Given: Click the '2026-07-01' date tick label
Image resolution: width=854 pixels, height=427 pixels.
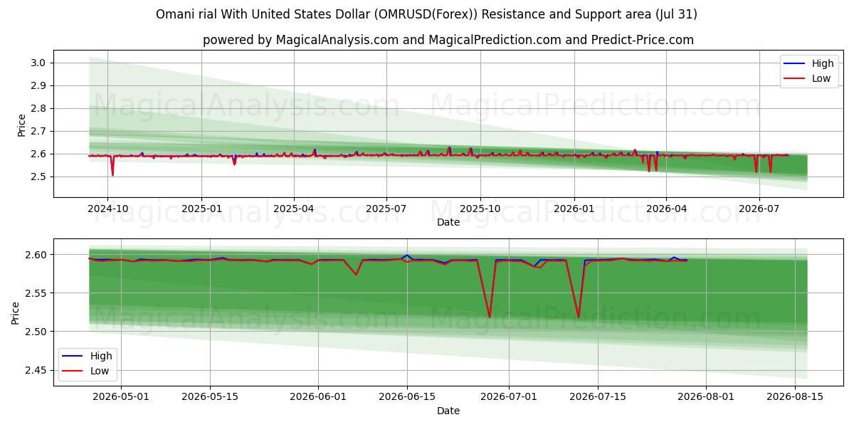Looking at the screenshot, I should (510, 398).
